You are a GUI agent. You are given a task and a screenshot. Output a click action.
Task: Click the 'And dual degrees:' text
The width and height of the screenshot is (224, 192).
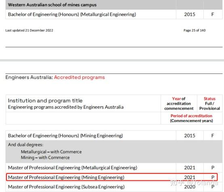pyautogui.click(x=25, y=145)
